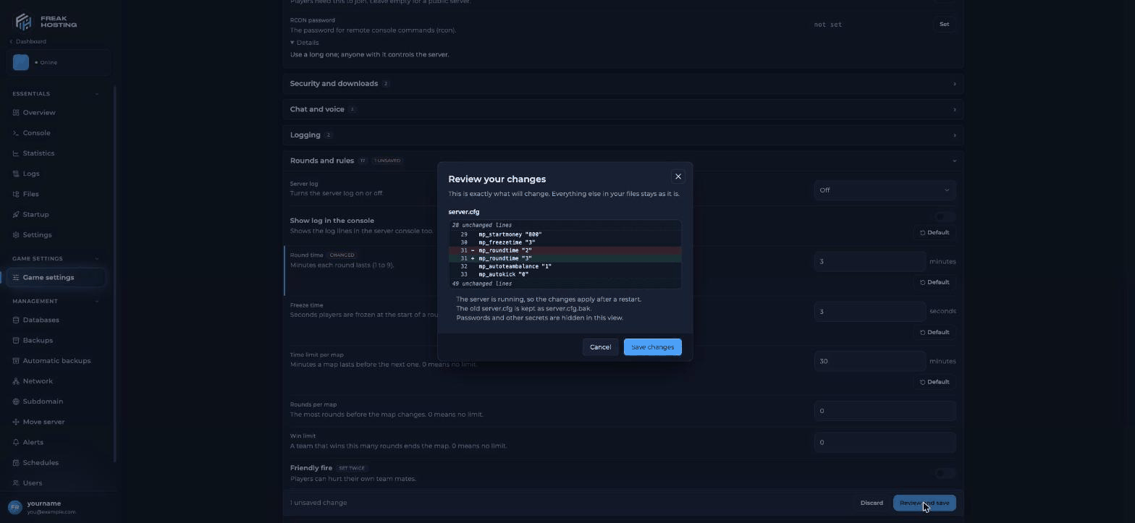This screenshot has height=523, width=1135.
Task: Reset Round time to Default
Action: click(x=934, y=282)
